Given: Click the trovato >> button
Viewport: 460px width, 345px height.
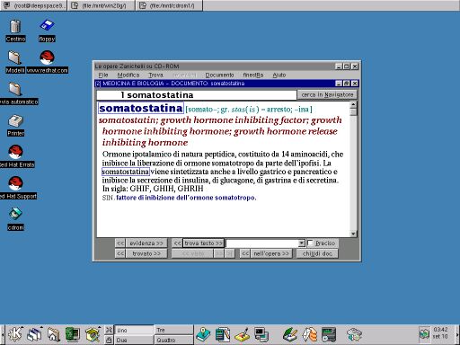Looking at the screenshot, I should (x=146, y=253).
